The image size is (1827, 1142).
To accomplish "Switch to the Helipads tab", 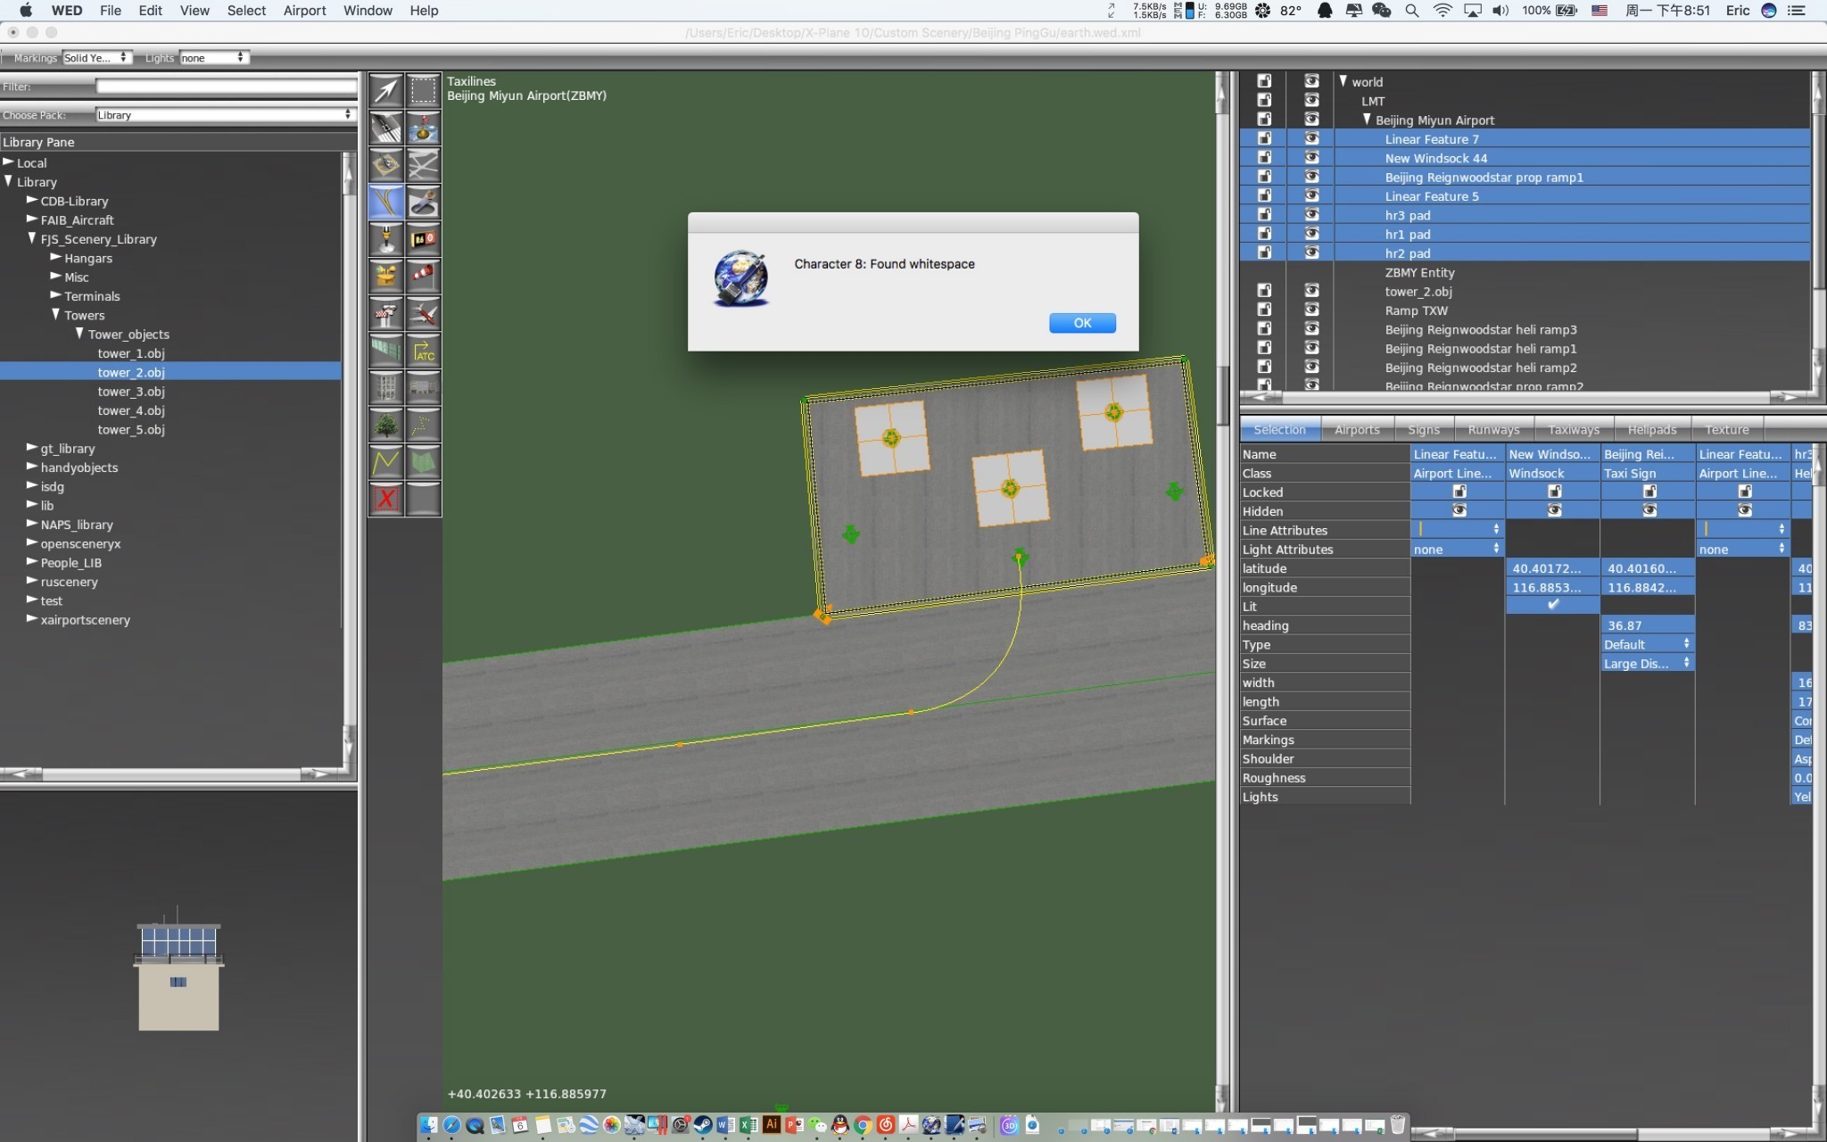I will [1652, 429].
